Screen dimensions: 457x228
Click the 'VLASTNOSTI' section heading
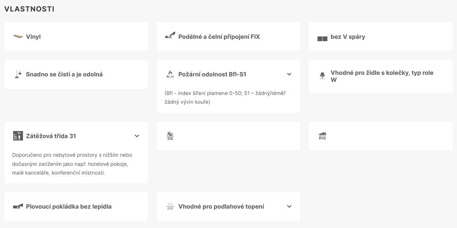tap(29, 9)
